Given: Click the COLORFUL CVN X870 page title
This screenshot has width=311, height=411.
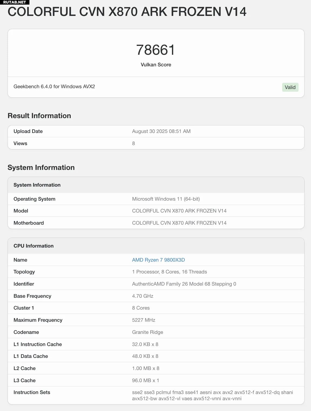Looking at the screenshot, I should coord(127,12).
